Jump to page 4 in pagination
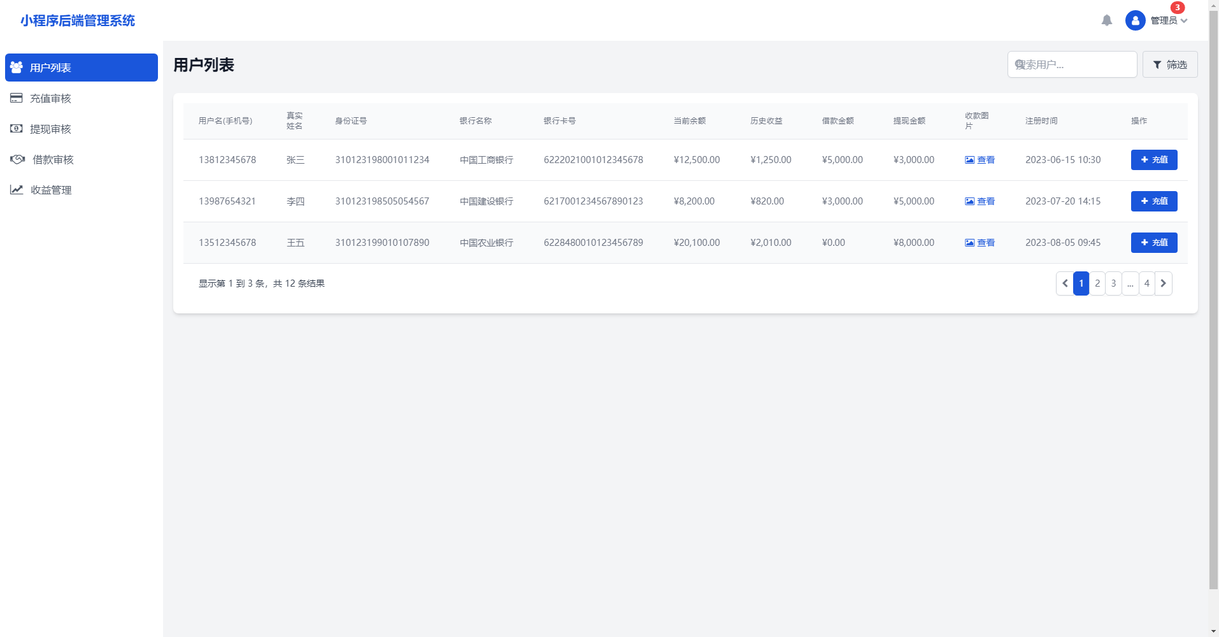 click(1146, 283)
